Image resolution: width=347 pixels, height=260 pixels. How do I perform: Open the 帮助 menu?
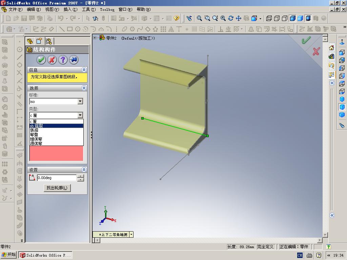click(x=144, y=9)
